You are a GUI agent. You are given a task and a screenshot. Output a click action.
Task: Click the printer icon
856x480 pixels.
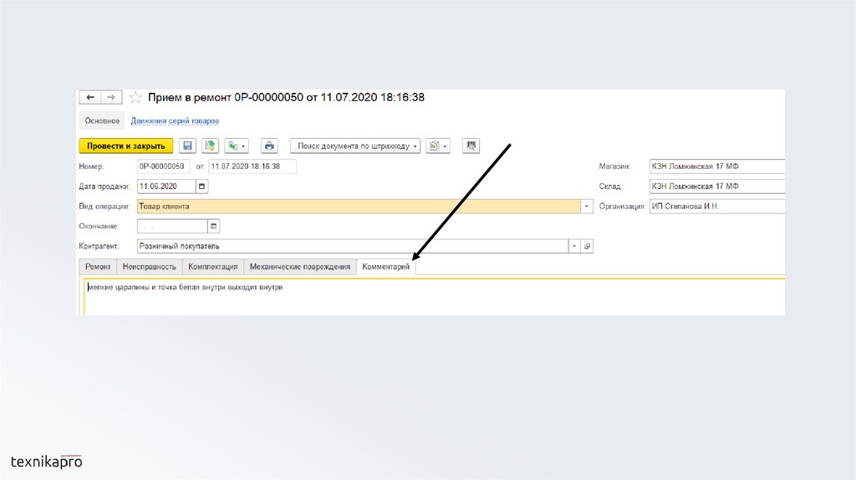click(x=269, y=146)
